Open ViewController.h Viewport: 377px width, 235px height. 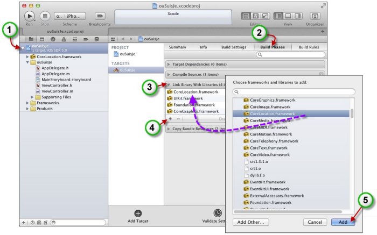[x=57, y=85]
